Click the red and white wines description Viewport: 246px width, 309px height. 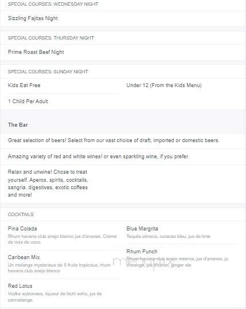(99, 157)
